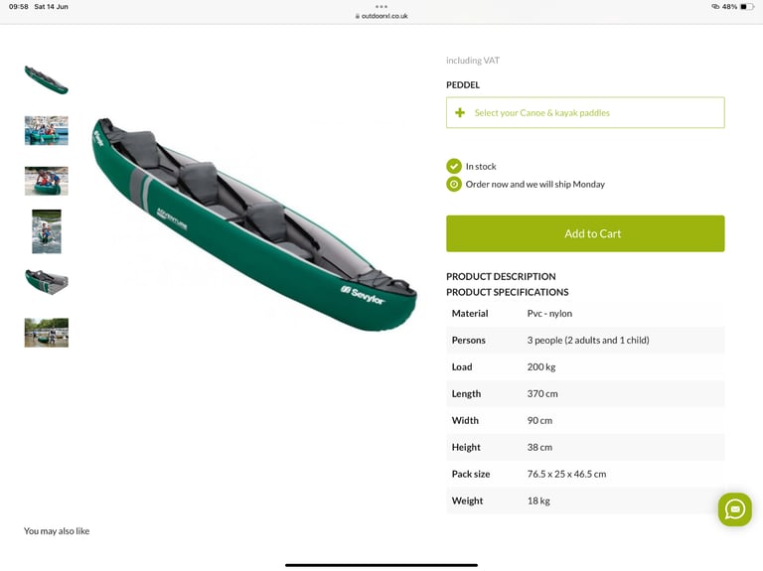Click the 'including VAT' text
Image resolution: width=763 pixels, height=571 pixels.
click(x=473, y=61)
